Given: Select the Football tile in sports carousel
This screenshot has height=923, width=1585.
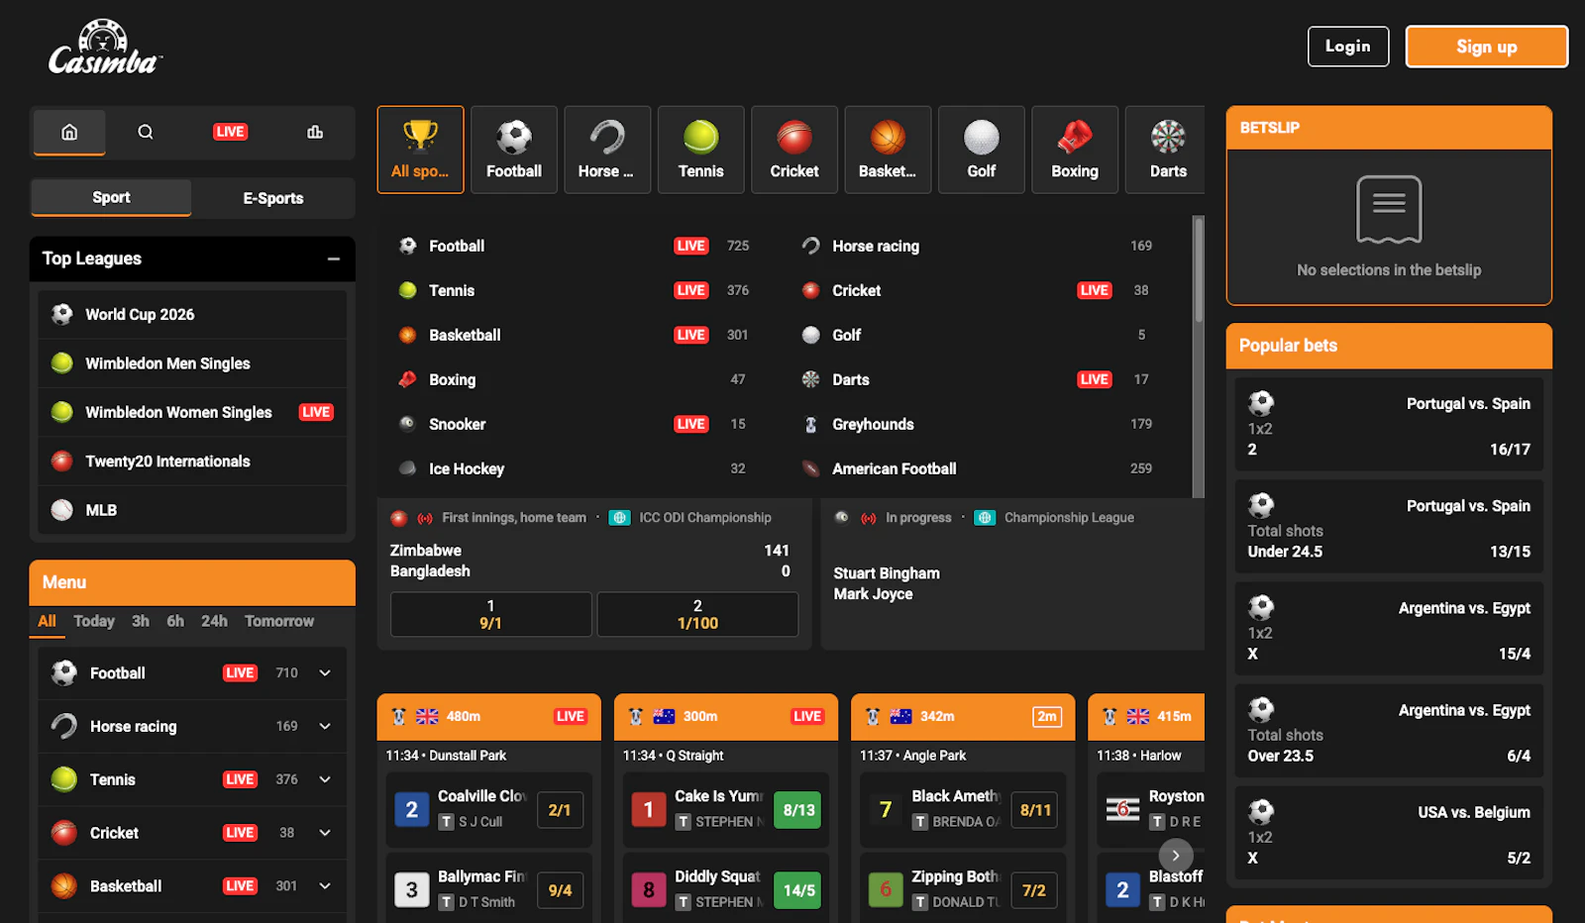Looking at the screenshot, I should (x=514, y=150).
